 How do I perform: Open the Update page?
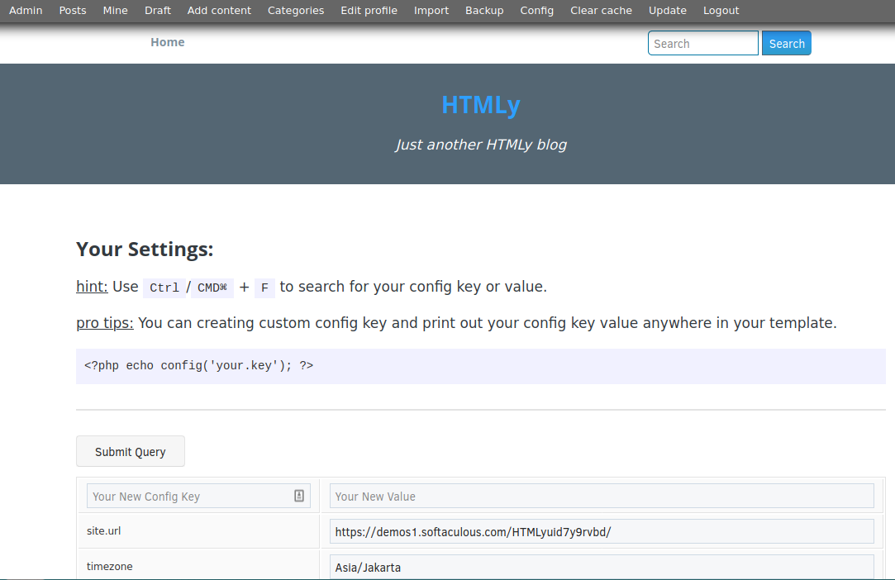[667, 10]
